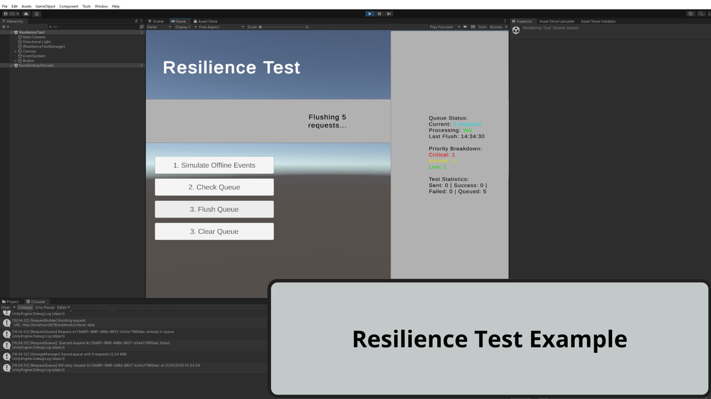Screen dimensions: 711x399
Task: Select the 'Saved queue with 5 requests' log
Action: click(133, 356)
